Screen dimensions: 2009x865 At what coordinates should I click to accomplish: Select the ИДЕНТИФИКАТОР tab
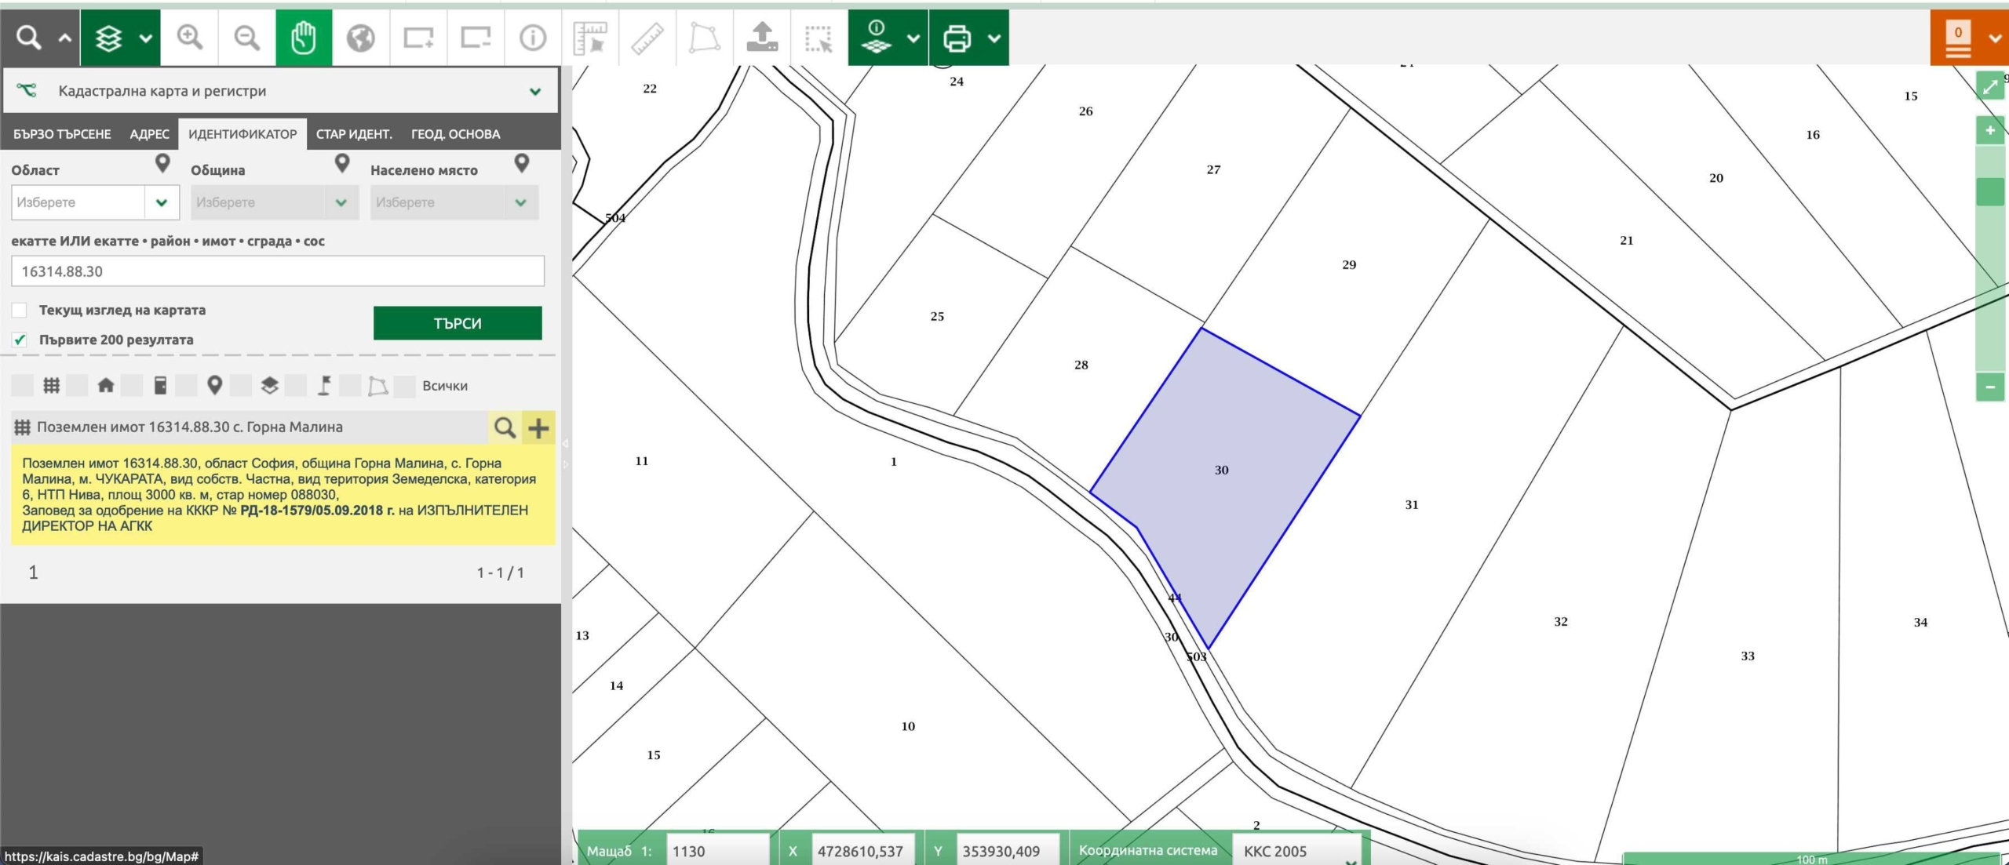(x=242, y=134)
